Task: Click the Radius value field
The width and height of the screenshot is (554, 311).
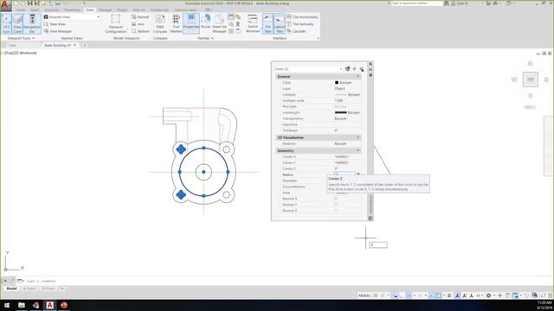Action: click(345, 175)
